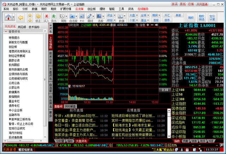Image resolution: width=226 pixels, height=154 pixels.
Task: Click the 信息 info button on chart header
Action: click(142, 25)
